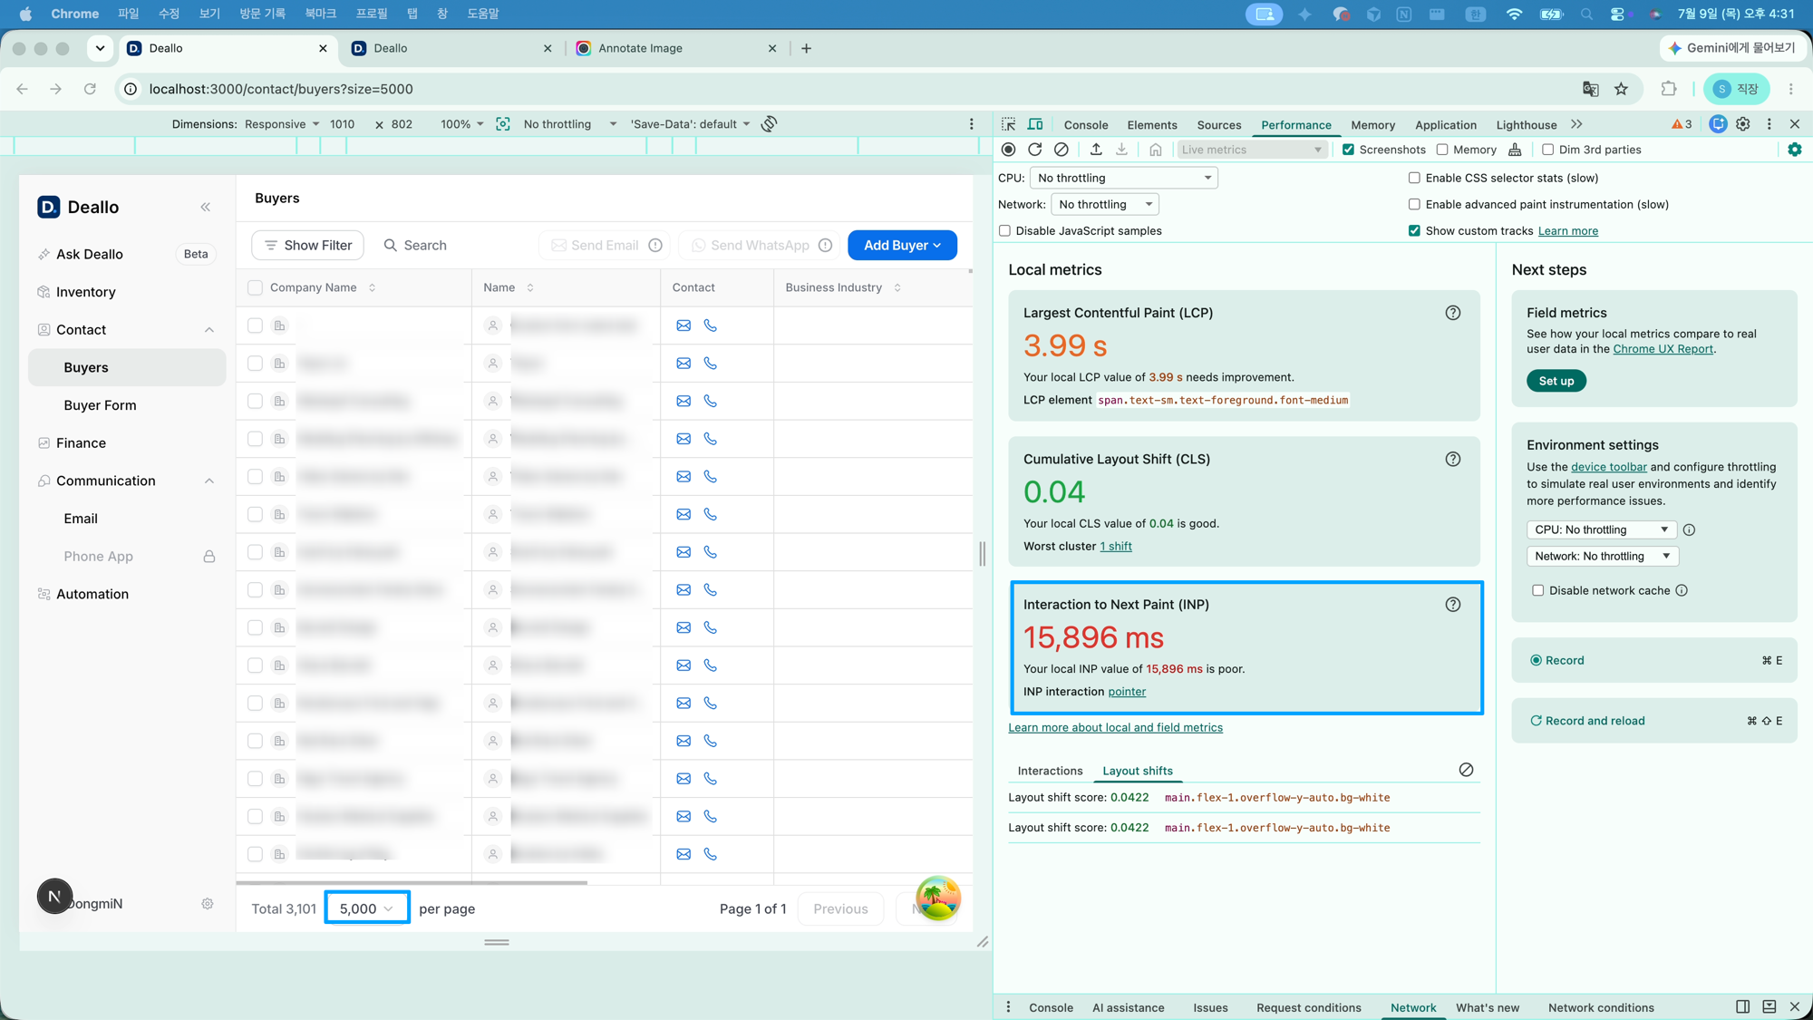
Task: Collapse the Deallo sidebar with double-chevron icon
Action: pyautogui.click(x=206, y=207)
